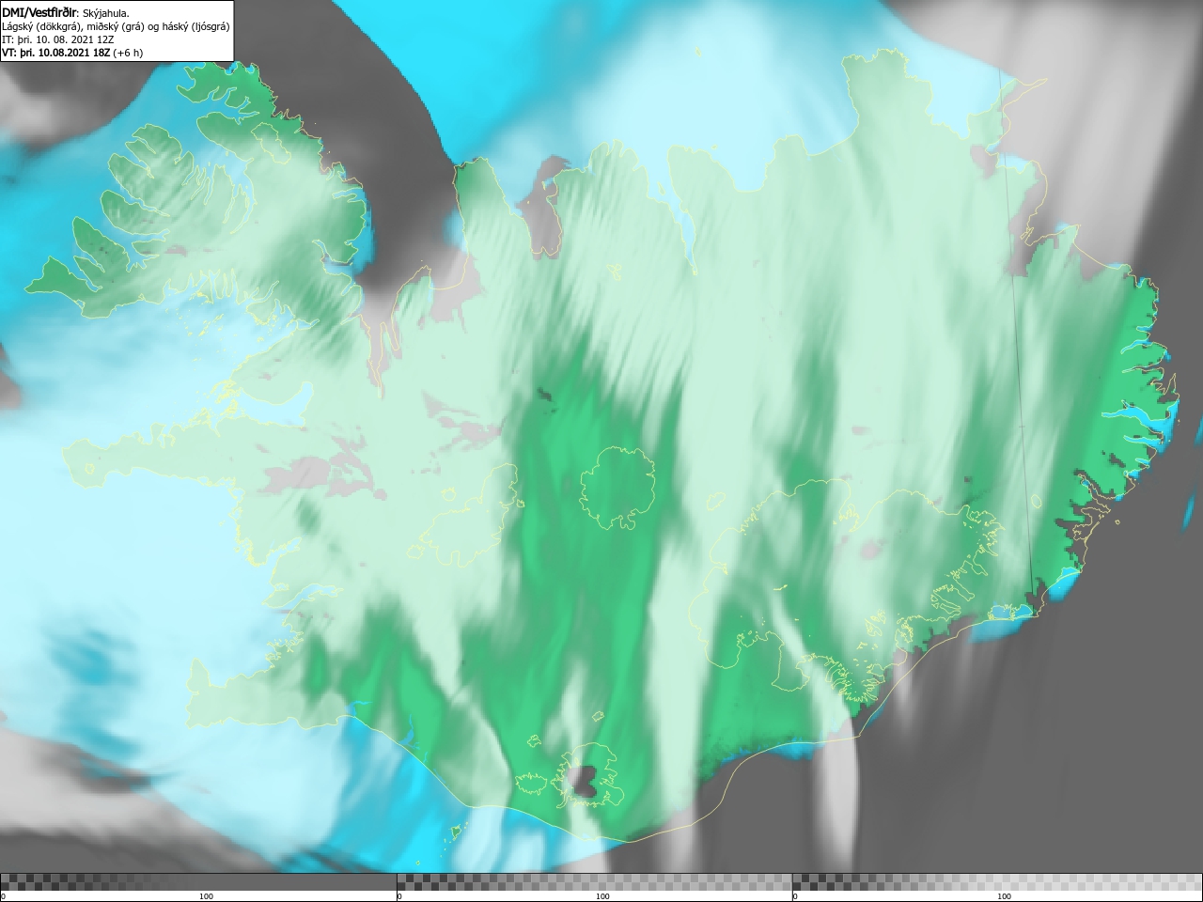
Task: Click the 'Lágský (dökkgrá), miðský (grá)' legend line
Action: coord(116,26)
